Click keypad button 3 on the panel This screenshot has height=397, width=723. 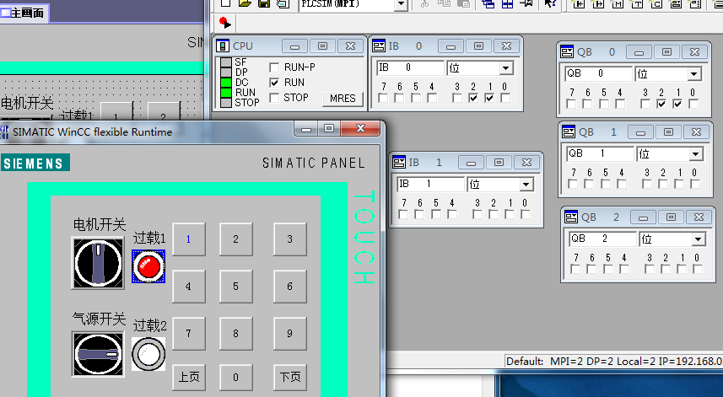(x=289, y=239)
